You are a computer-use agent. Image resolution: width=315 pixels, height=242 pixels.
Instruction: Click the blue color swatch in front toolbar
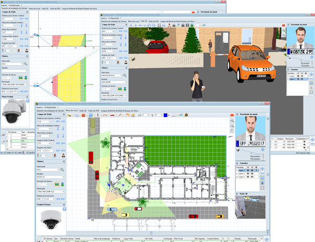click(x=165, y=115)
